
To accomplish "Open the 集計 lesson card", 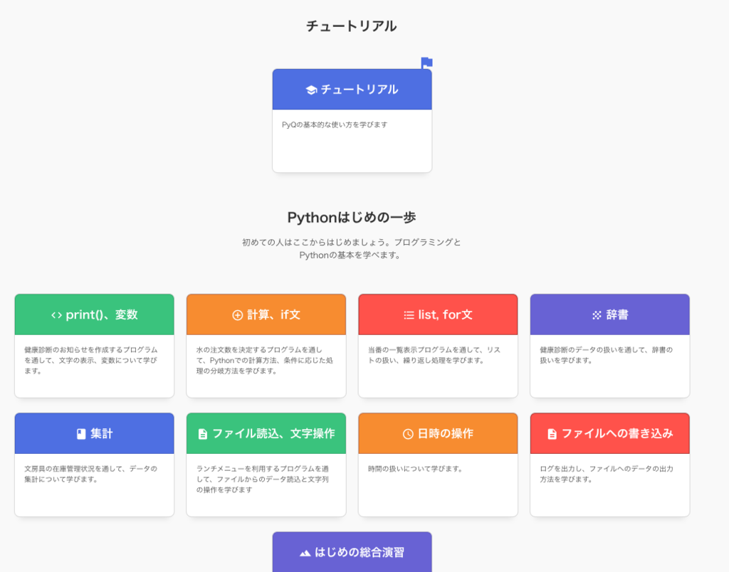I will [95, 465].
